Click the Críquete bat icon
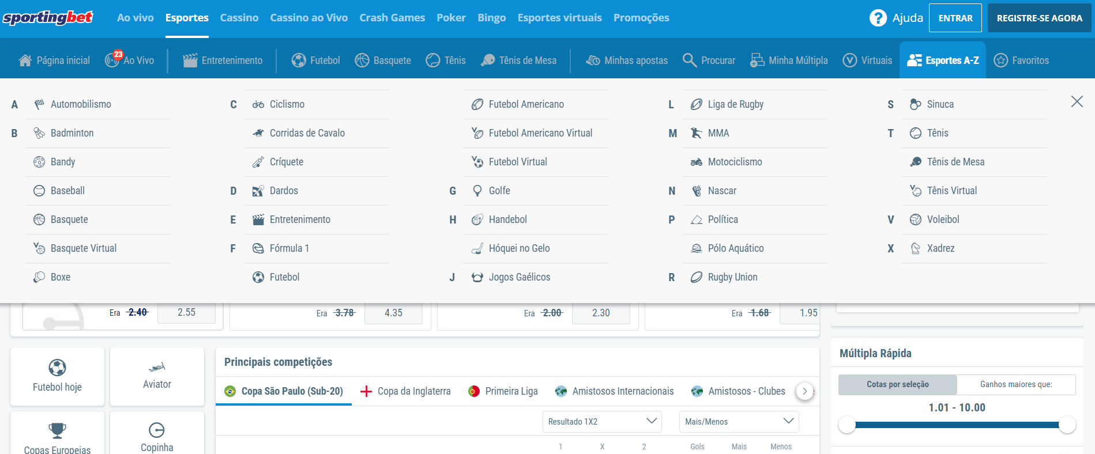1095x454 pixels. 258,162
